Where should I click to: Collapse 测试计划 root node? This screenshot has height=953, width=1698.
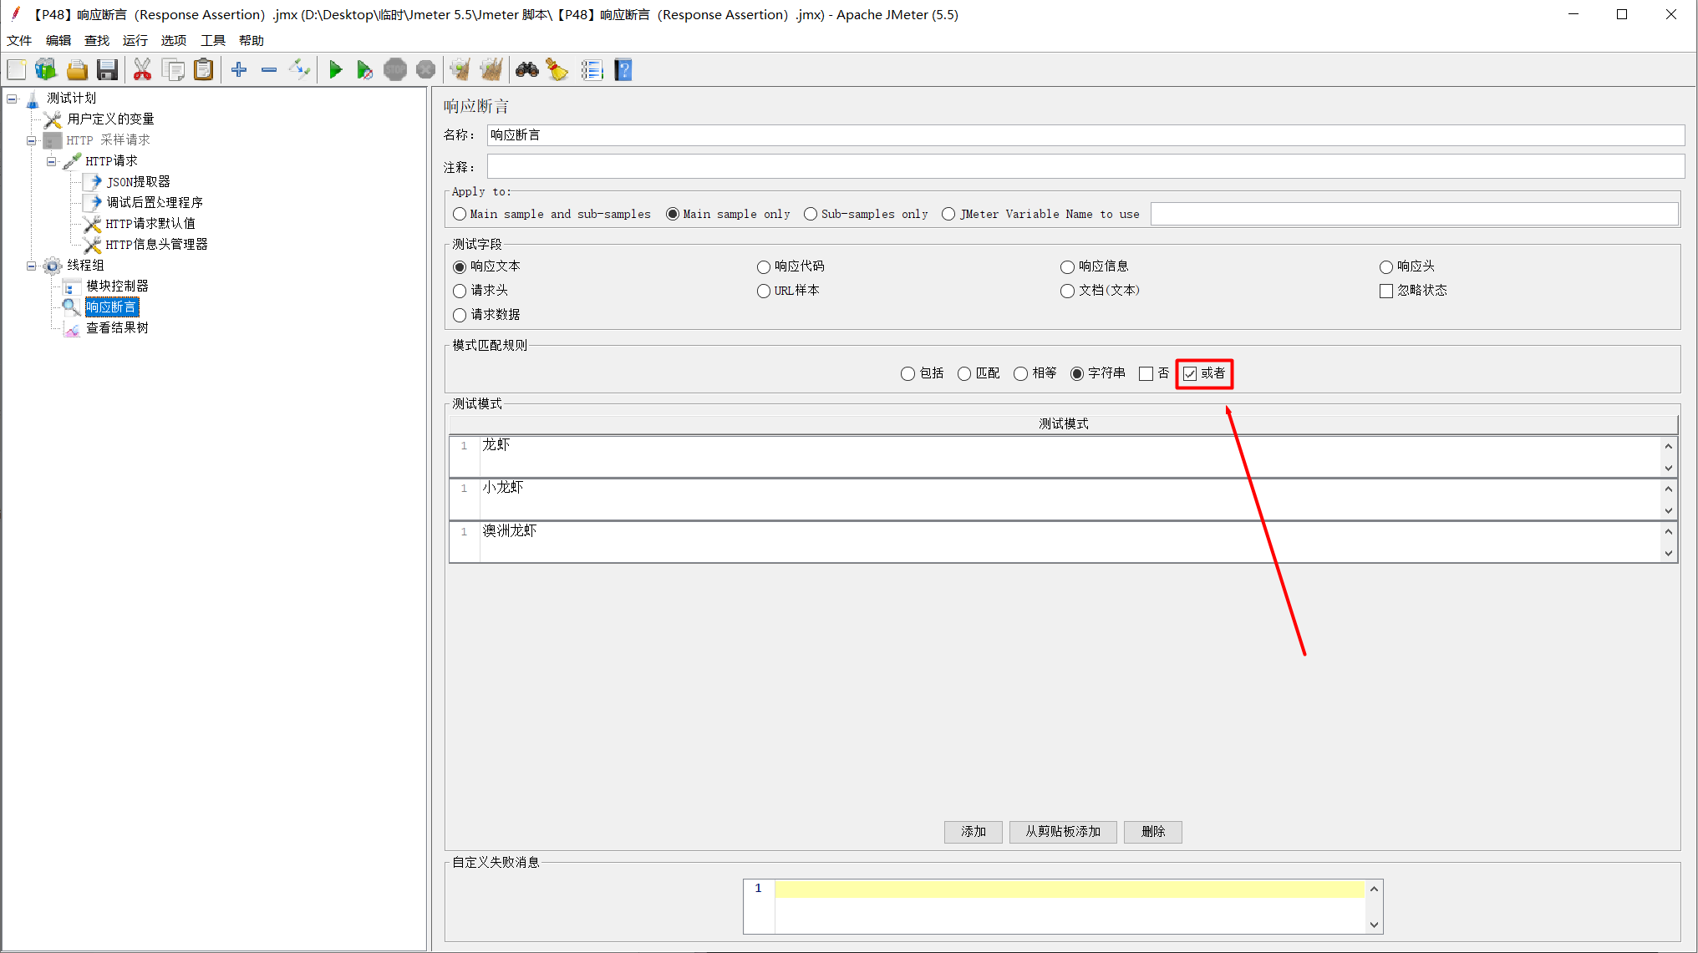pyautogui.click(x=13, y=99)
